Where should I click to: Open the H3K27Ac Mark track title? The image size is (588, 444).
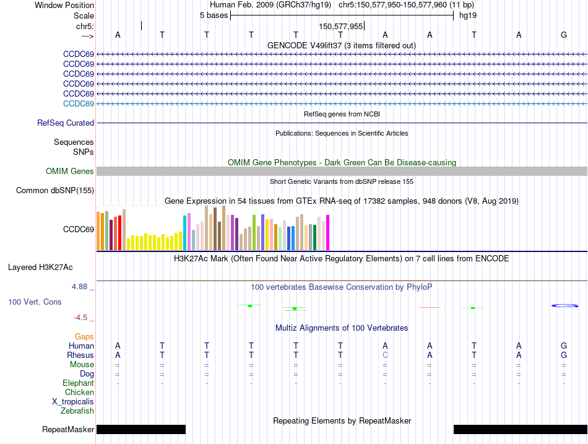pyautogui.click(x=342, y=259)
